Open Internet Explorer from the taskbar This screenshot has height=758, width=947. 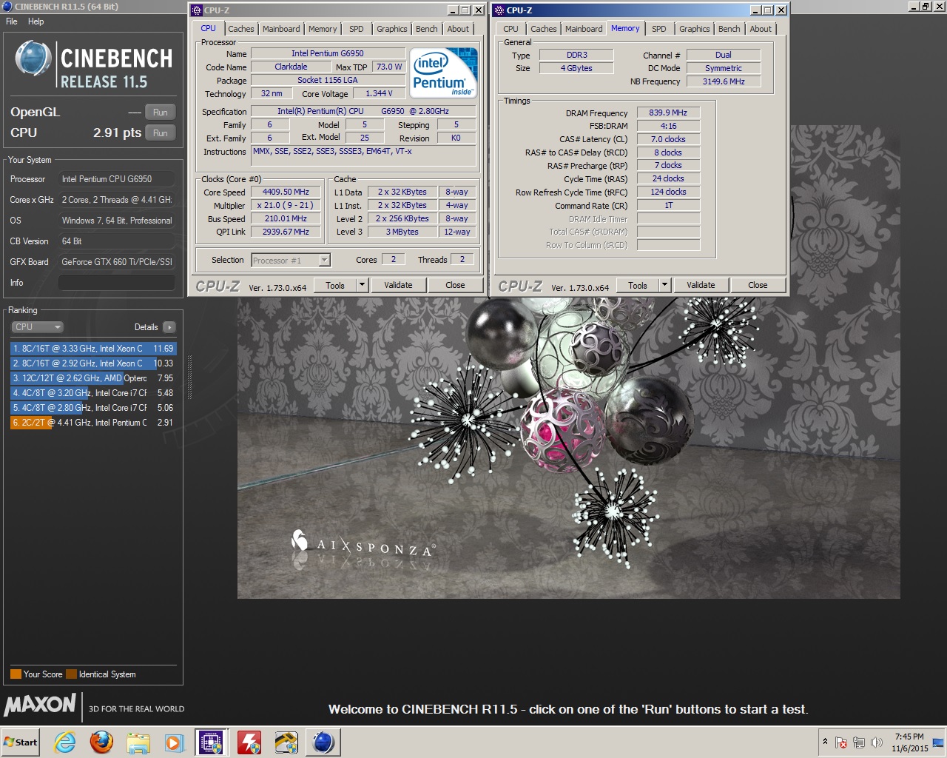point(65,742)
